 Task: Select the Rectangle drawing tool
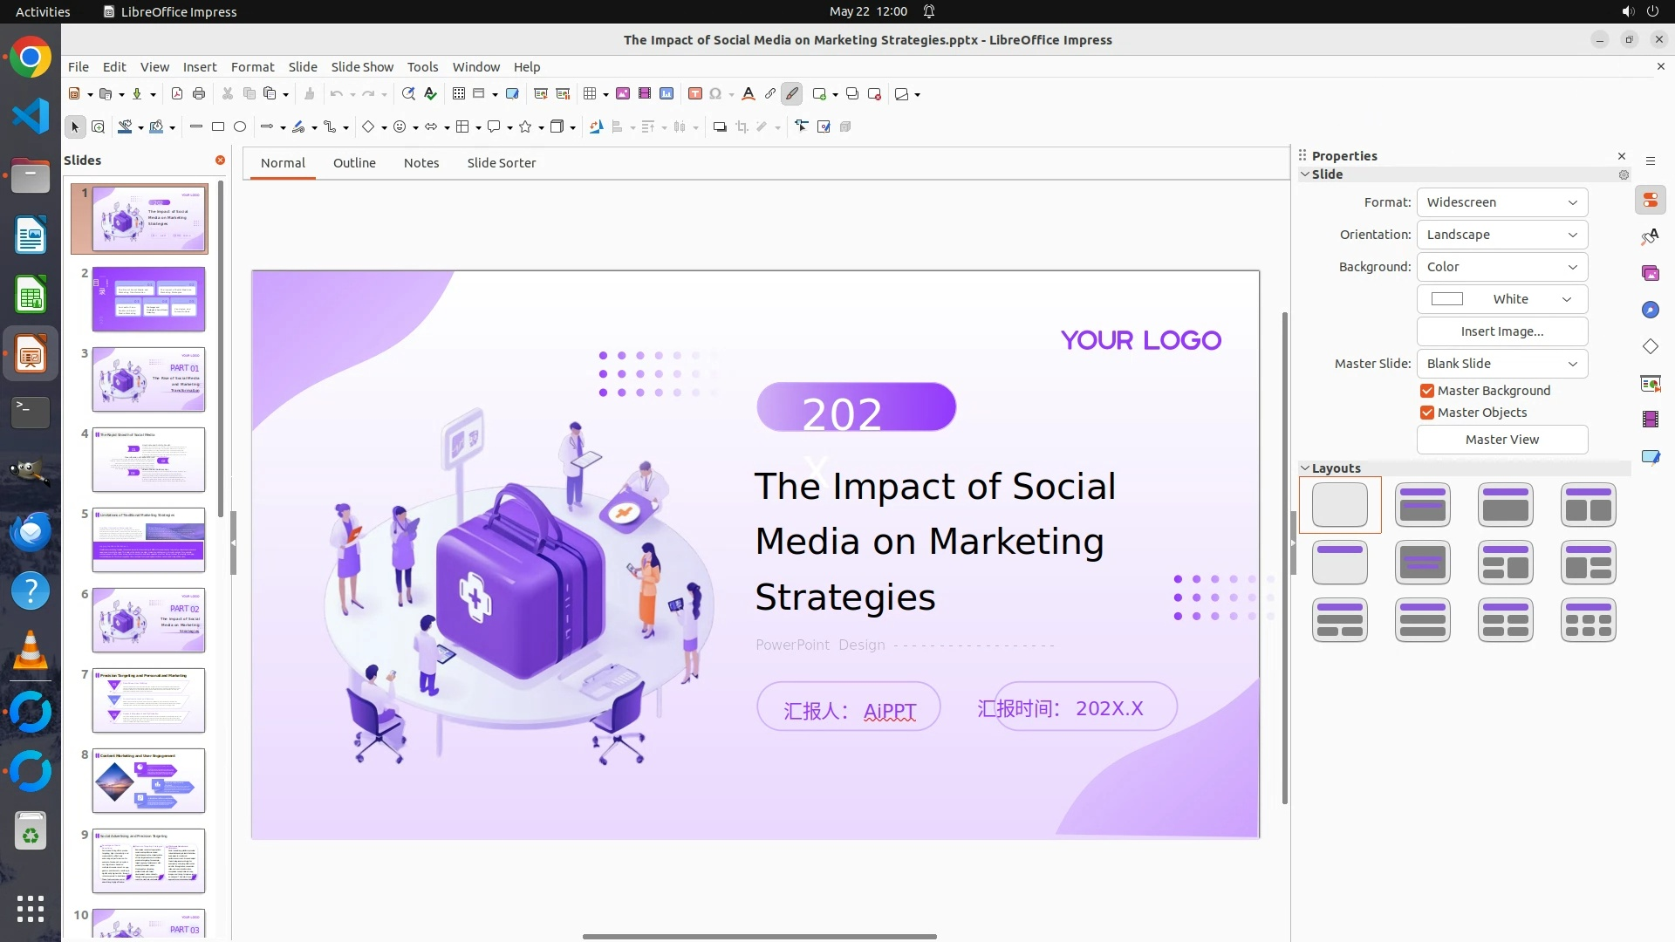click(x=218, y=127)
